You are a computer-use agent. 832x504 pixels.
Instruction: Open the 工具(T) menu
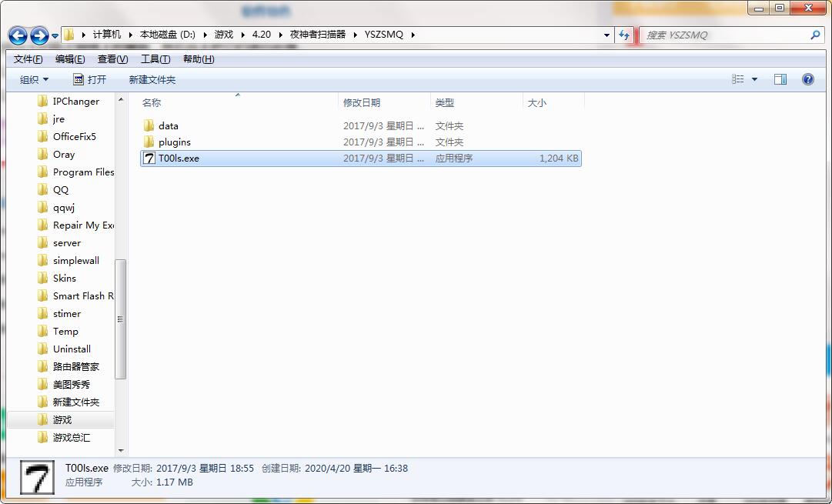coord(155,59)
